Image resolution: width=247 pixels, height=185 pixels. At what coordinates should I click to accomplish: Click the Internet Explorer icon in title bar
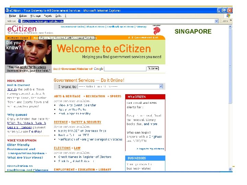(x=7, y=10)
